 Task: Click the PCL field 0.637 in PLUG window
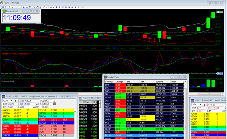(x=49, y=101)
